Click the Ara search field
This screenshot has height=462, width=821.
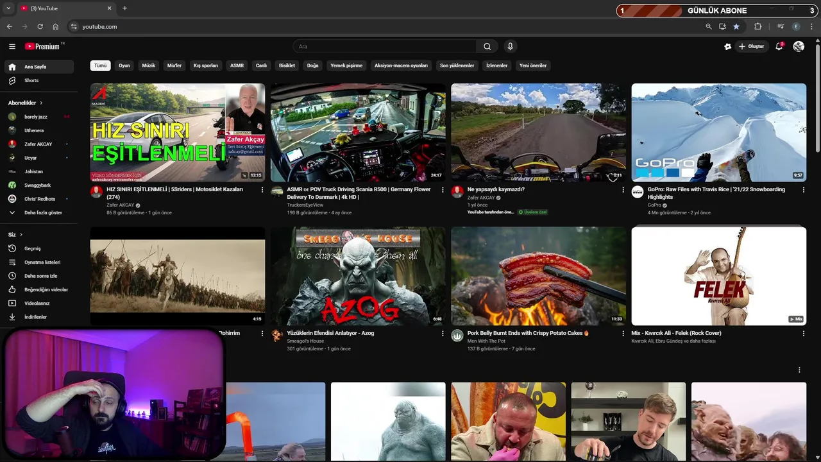[385, 46]
